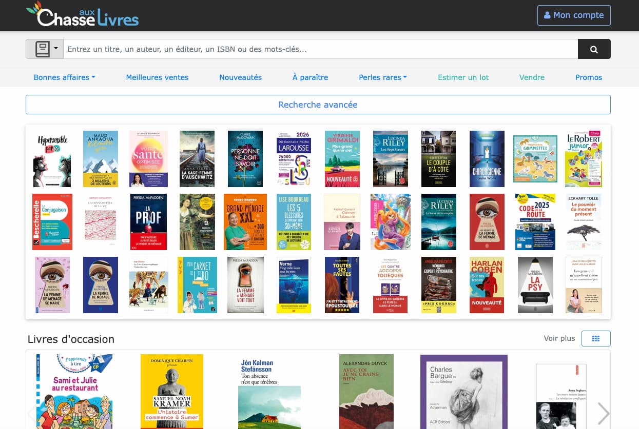Open the Princesses Raiponce cover
The height and width of the screenshot is (429, 639).
(x=391, y=222)
